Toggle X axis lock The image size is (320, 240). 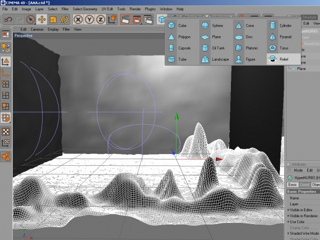pyautogui.click(x=78, y=20)
